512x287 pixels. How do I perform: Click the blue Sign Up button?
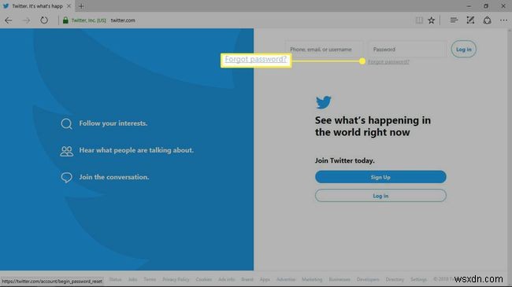click(380, 177)
